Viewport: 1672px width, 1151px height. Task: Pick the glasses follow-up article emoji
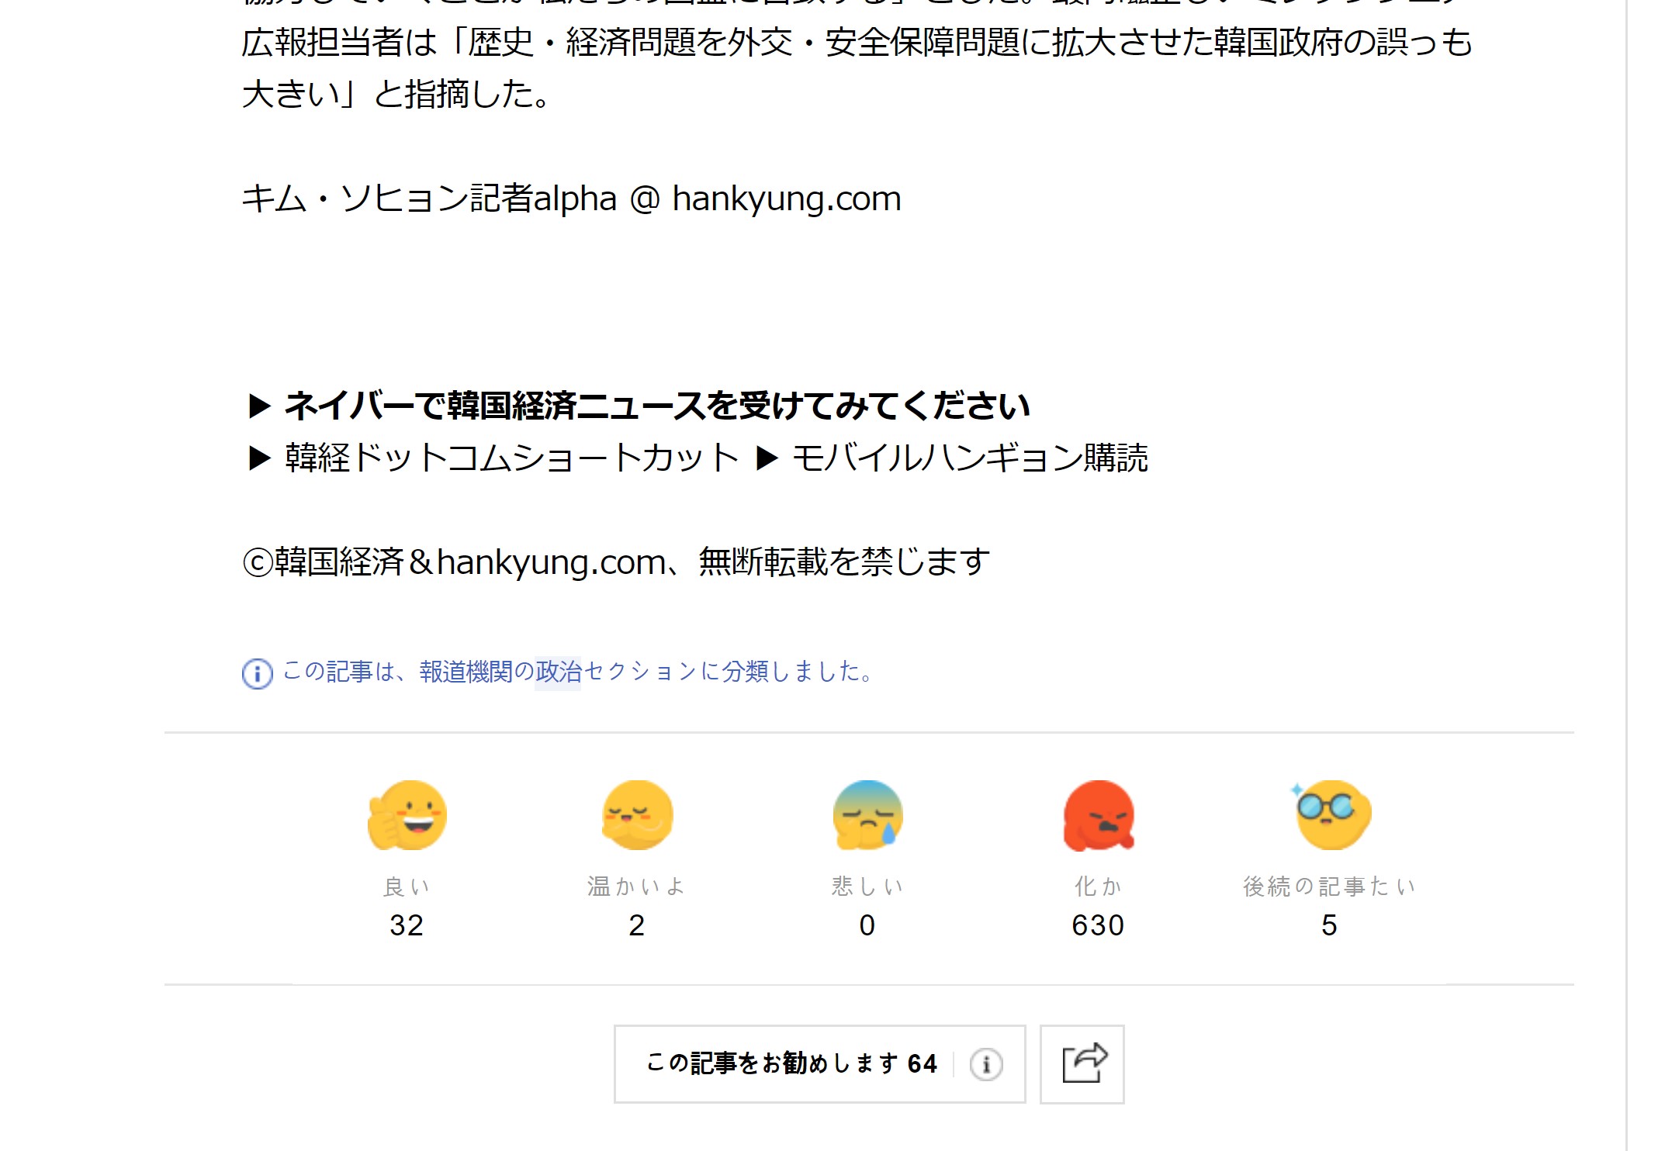tap(1330, 815)
